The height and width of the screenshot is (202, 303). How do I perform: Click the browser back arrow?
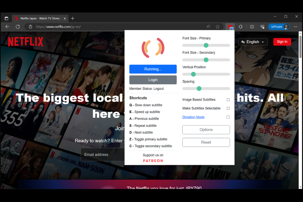click(x=7, y=27)
